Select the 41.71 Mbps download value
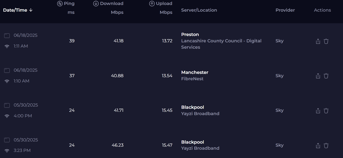This screenshot has width=343, height=158. tap(118, 110)
